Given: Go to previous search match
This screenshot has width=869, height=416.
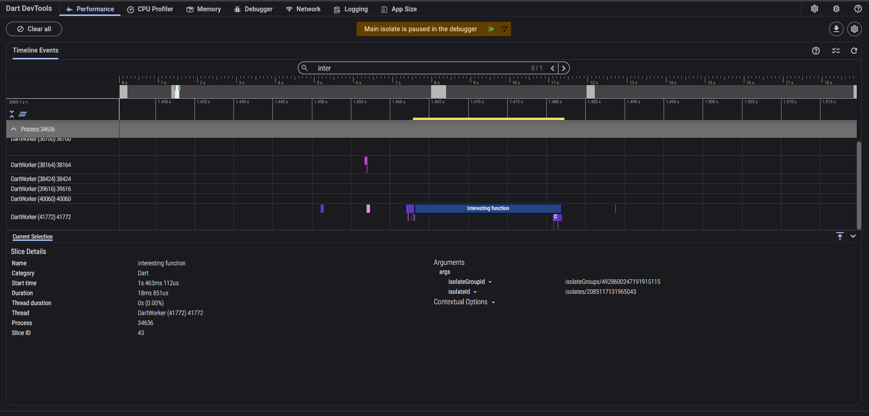Looking at the screenshot, I should pyautogui.click(x=553, y=68).
